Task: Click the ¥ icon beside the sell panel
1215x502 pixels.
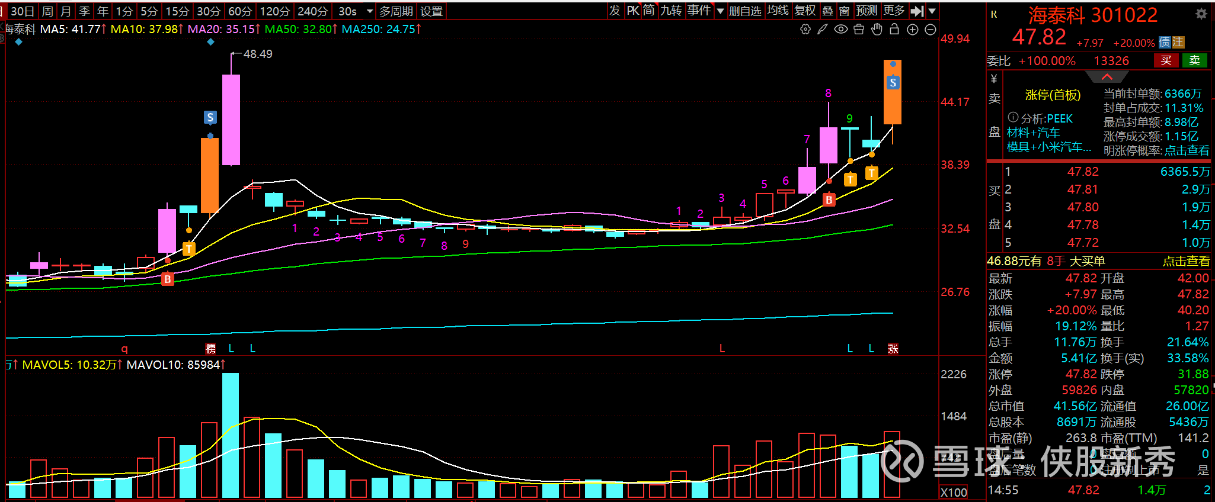Action: [x=994, y=79]
